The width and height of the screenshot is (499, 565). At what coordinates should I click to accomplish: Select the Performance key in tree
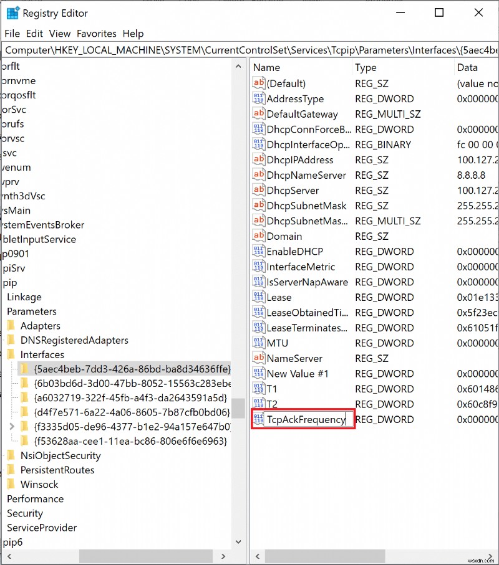coord(36,499)
